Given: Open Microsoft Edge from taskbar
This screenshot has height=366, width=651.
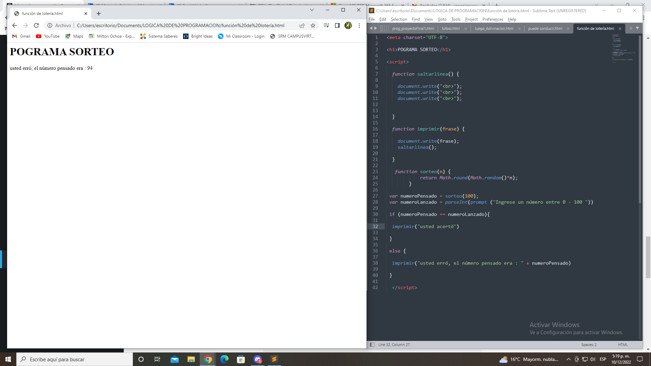Looking at the screenshot, I should coord(224,359).
